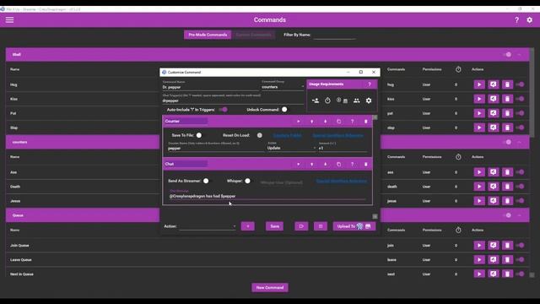Delete the next queue command
The height and width of the screenshot is (304, 540).
pos(507,274)
